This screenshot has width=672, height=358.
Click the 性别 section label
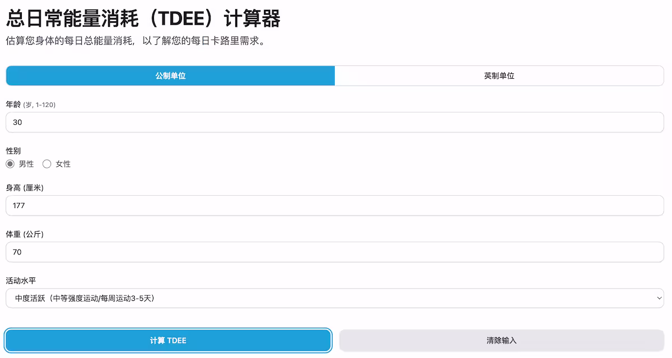(x=13, y=151)
